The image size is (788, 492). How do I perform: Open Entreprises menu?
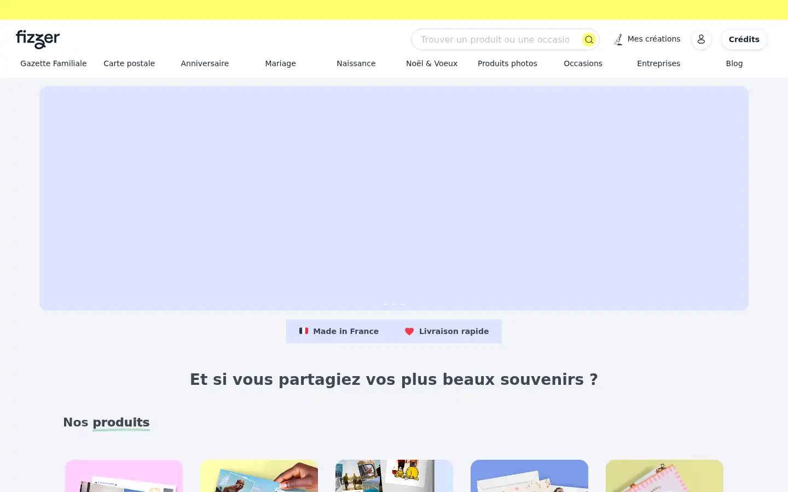tap(658, 63)
